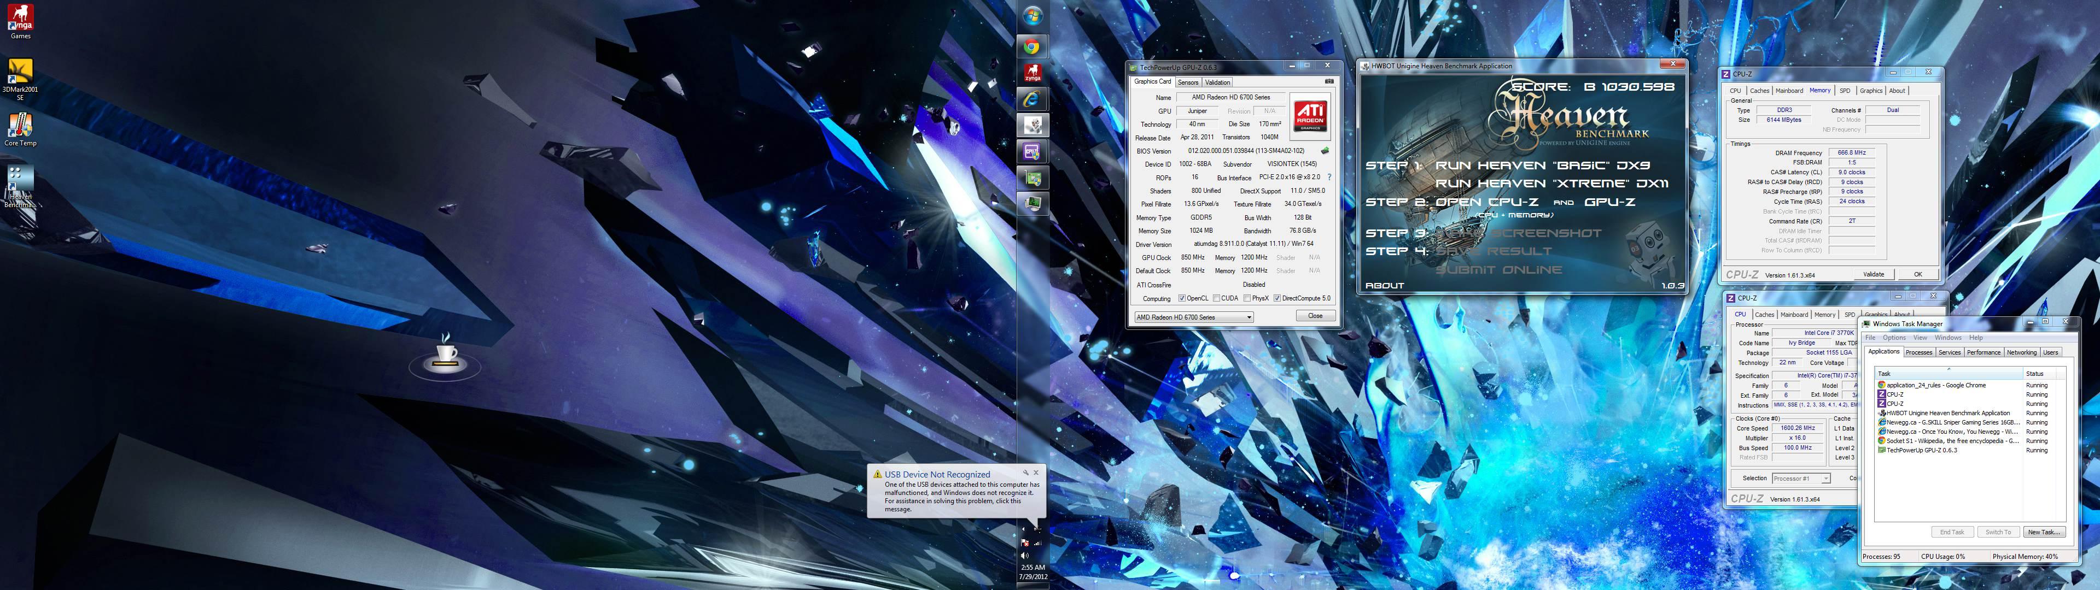
Task: Click the Close button in GPU-Z
Action: (x=1315, y=316)
